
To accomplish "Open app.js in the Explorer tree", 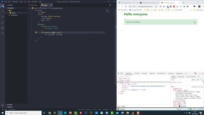I will [13, 13].
